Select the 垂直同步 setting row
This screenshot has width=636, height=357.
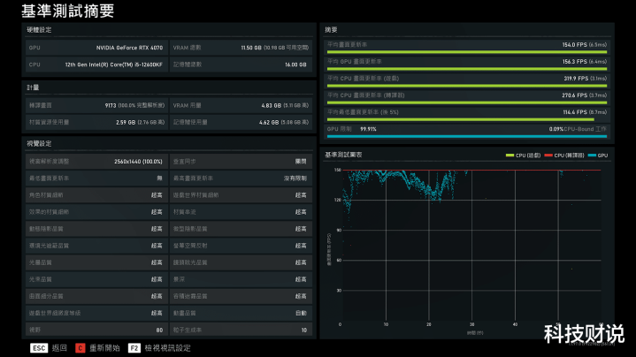coord(241,162)
